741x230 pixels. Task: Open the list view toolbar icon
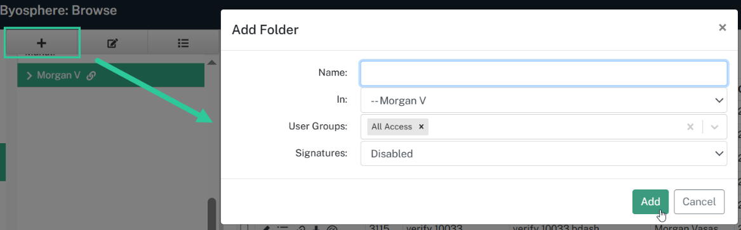(184, 43)
